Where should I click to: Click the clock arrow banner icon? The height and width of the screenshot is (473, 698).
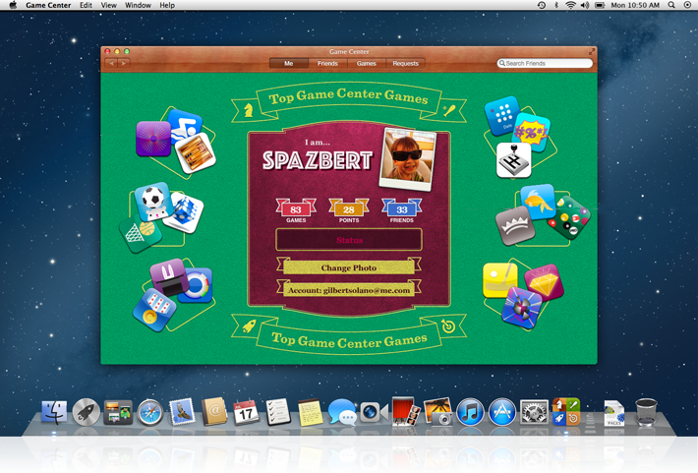[x=448, y=326]
